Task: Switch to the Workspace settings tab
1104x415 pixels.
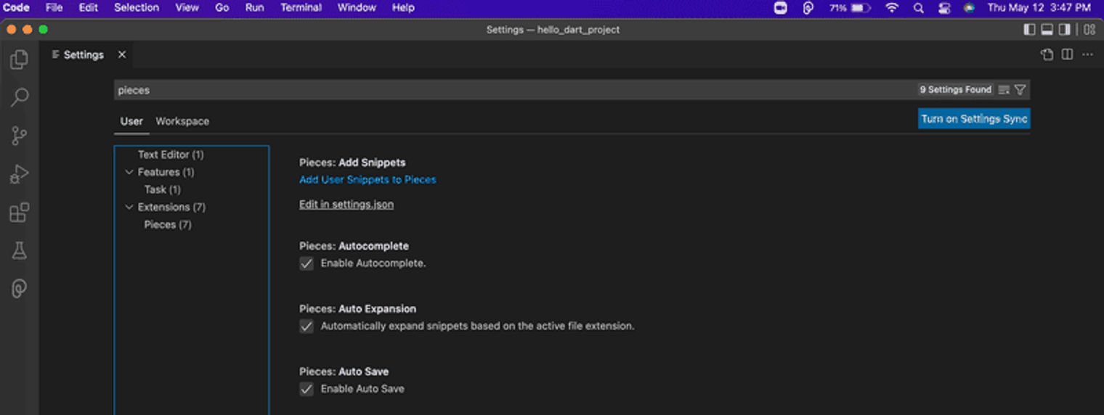Action: point(182,121)
